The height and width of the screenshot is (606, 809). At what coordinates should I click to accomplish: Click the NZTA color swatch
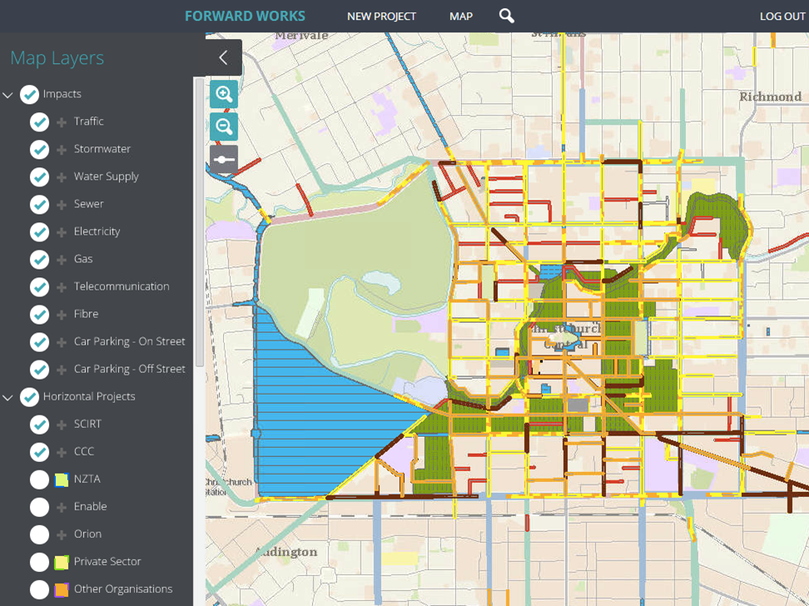pyautogui.click(x=62, y=480)
